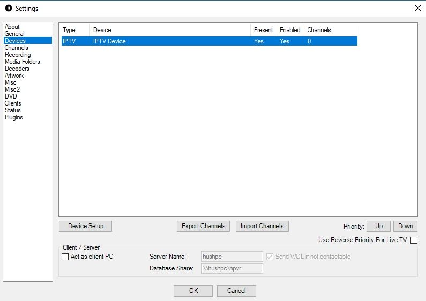Viewport: 426px width, 301px height.
Task: Click the NextPVR app icon in title bar
Action: point(9,8)
